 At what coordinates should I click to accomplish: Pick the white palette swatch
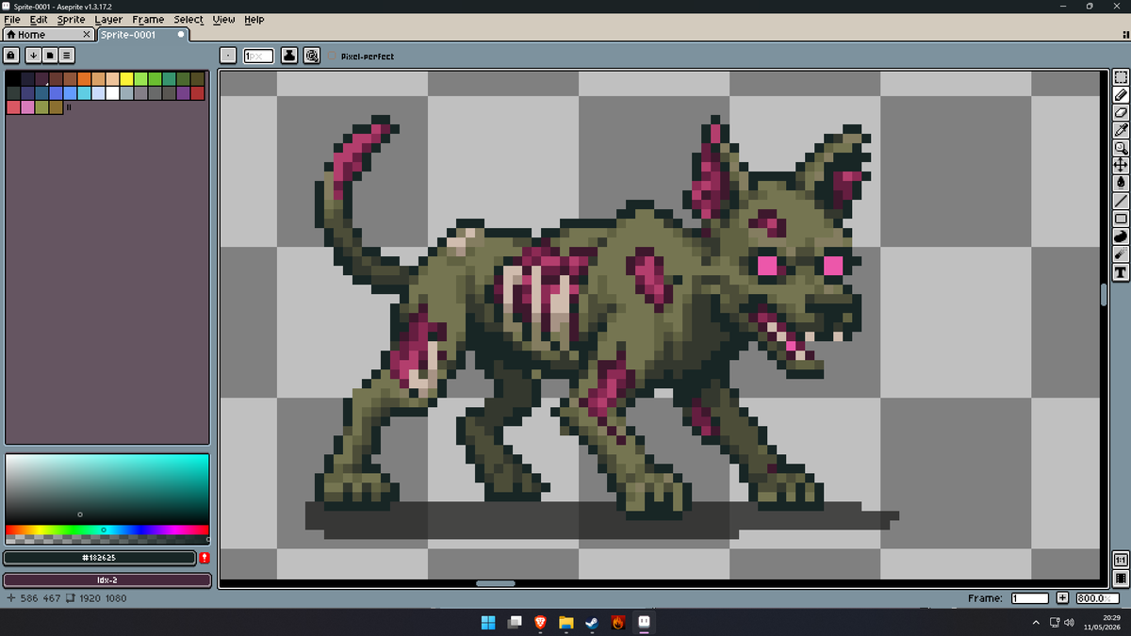tap(112, 93)
